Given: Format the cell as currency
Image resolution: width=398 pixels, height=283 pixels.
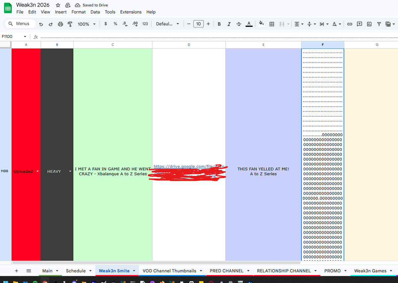Looking at the screenshot, I should 105,24.
